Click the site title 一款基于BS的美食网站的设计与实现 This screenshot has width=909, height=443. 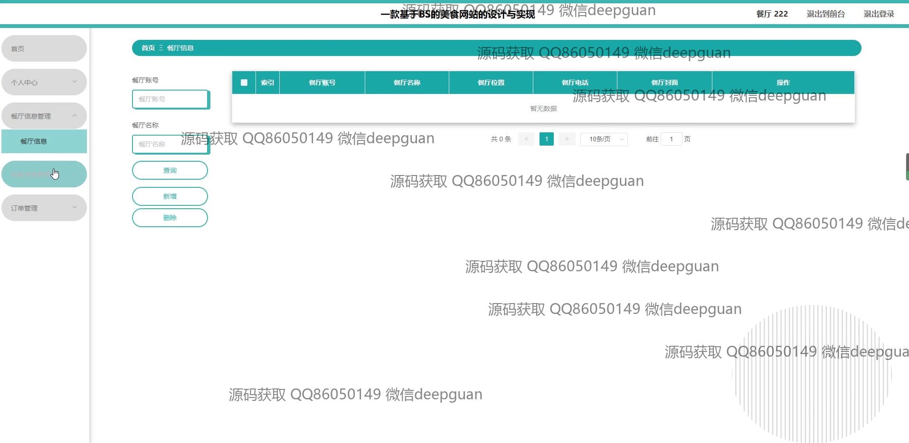pyautogui.click(x=458, y=14)
